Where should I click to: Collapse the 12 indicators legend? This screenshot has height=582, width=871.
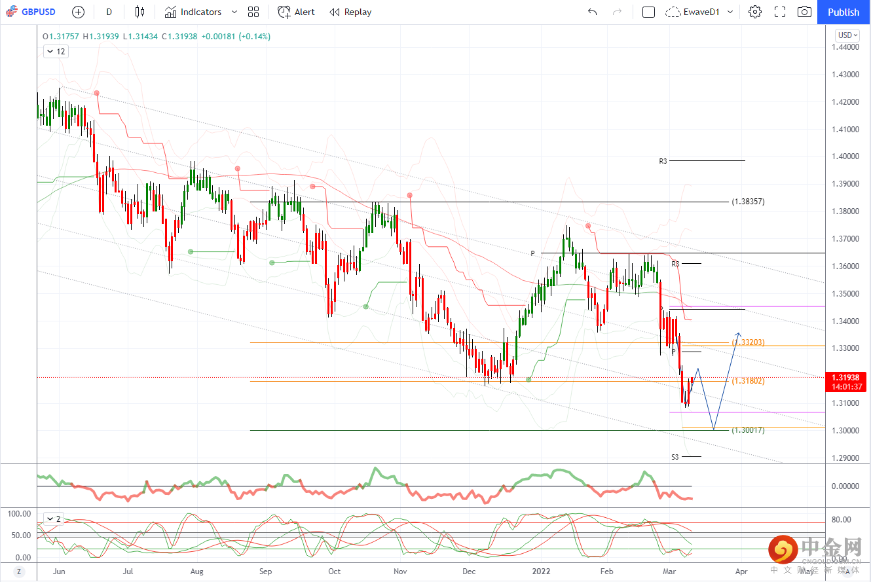coord(56,52)
